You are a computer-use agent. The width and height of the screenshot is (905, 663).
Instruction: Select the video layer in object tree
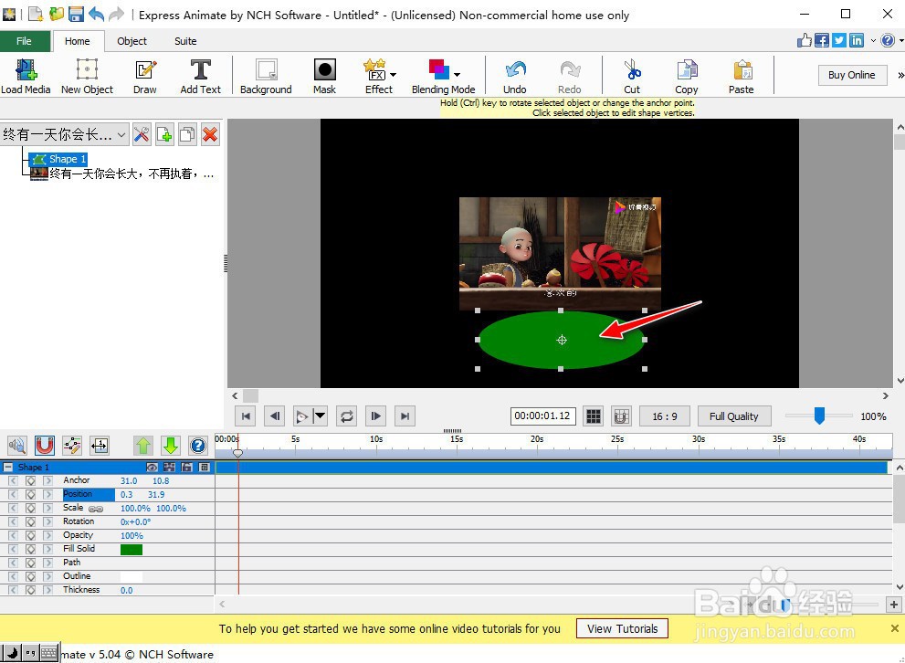coord(122,174)
